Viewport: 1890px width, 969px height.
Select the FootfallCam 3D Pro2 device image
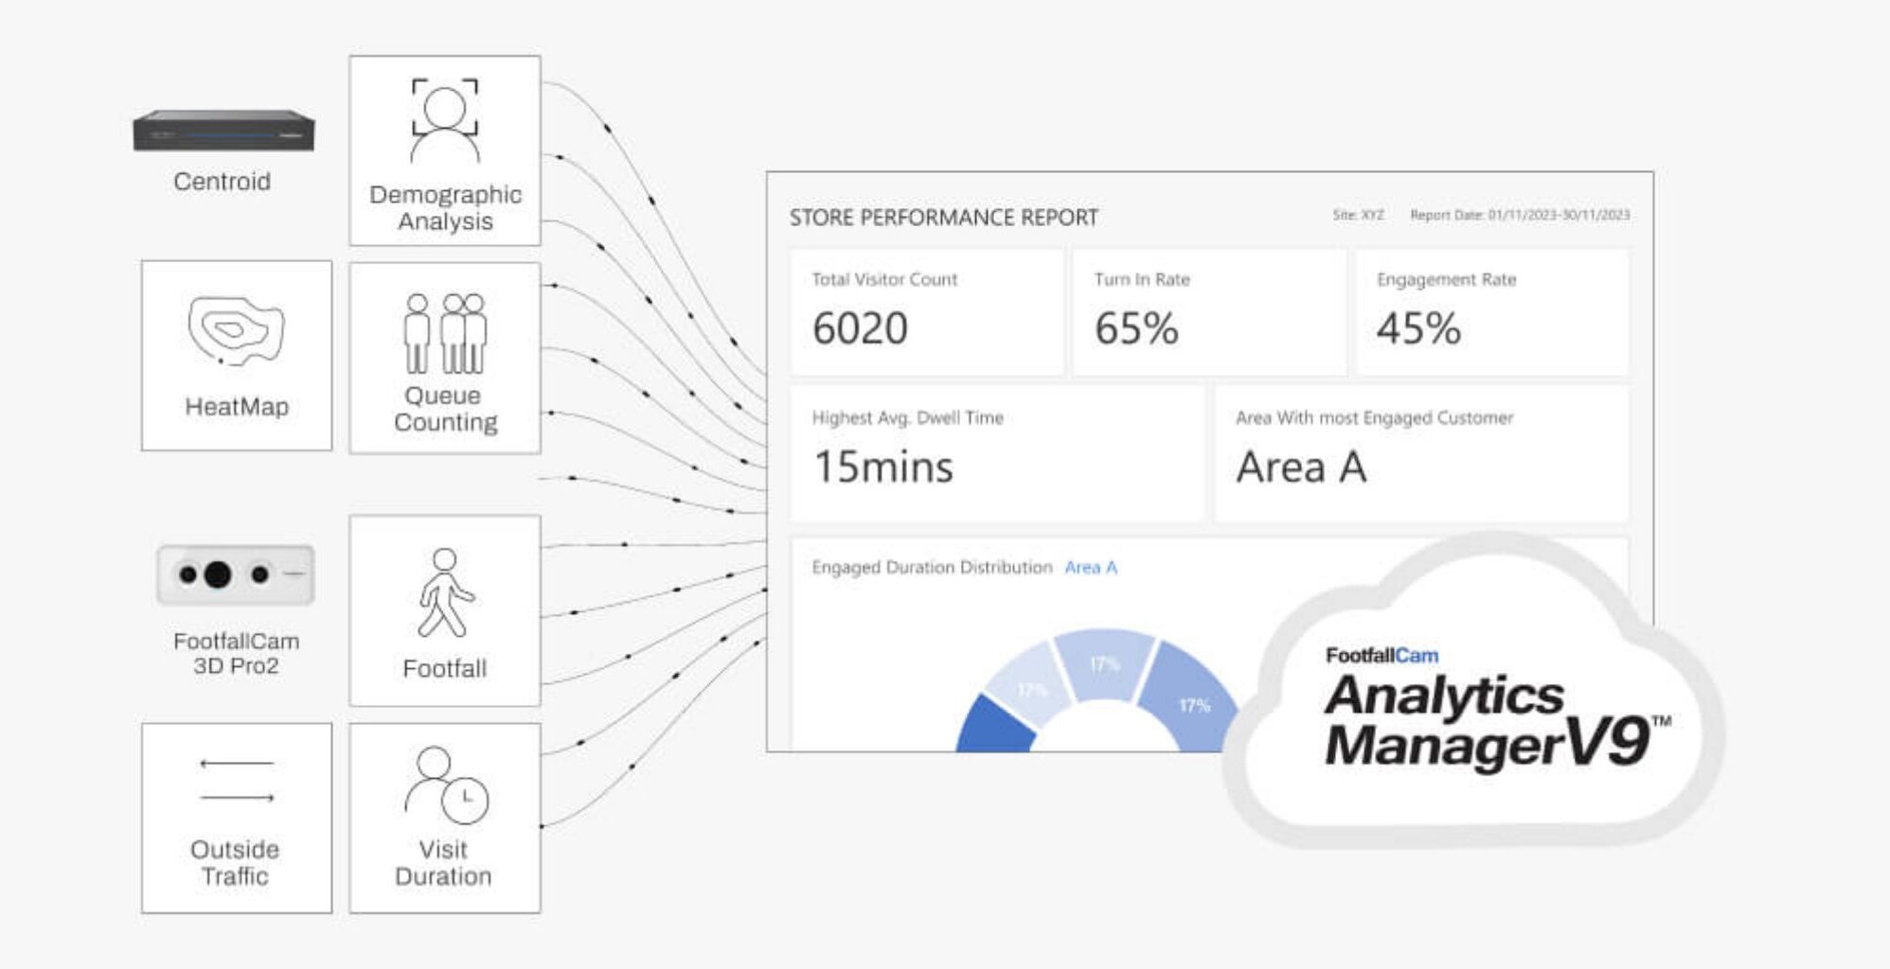[x=236, y=574]
